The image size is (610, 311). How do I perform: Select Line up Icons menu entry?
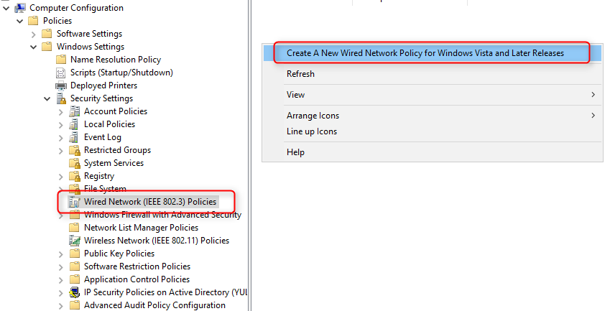(x=311, y=131)
